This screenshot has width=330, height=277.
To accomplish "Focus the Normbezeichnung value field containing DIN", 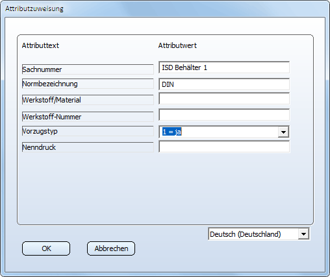I will (224, 84).
